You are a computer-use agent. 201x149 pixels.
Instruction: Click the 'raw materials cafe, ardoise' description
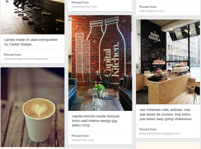coord(166,114)
